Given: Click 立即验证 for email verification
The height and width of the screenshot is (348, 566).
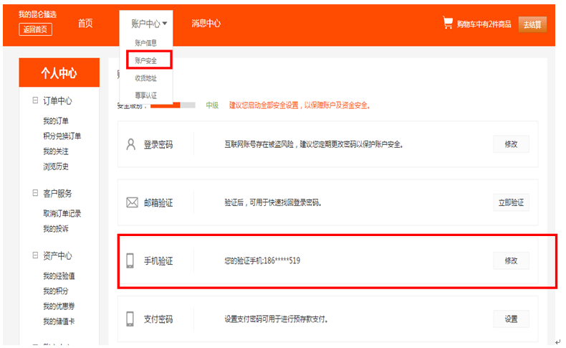Looking at the screenshot, I should coord(511,202).
